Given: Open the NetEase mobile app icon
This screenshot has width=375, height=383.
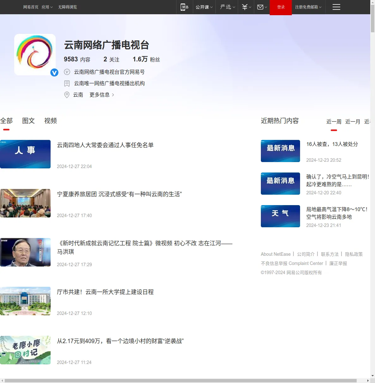Looking at the screenshot, I should (x=184, y=7).
